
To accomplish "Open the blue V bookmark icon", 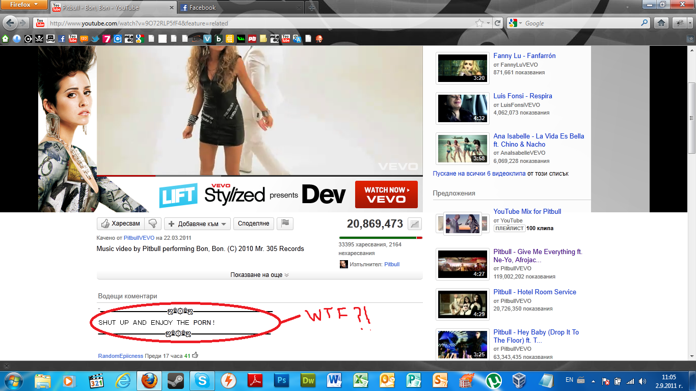I will tap(207, 38).
